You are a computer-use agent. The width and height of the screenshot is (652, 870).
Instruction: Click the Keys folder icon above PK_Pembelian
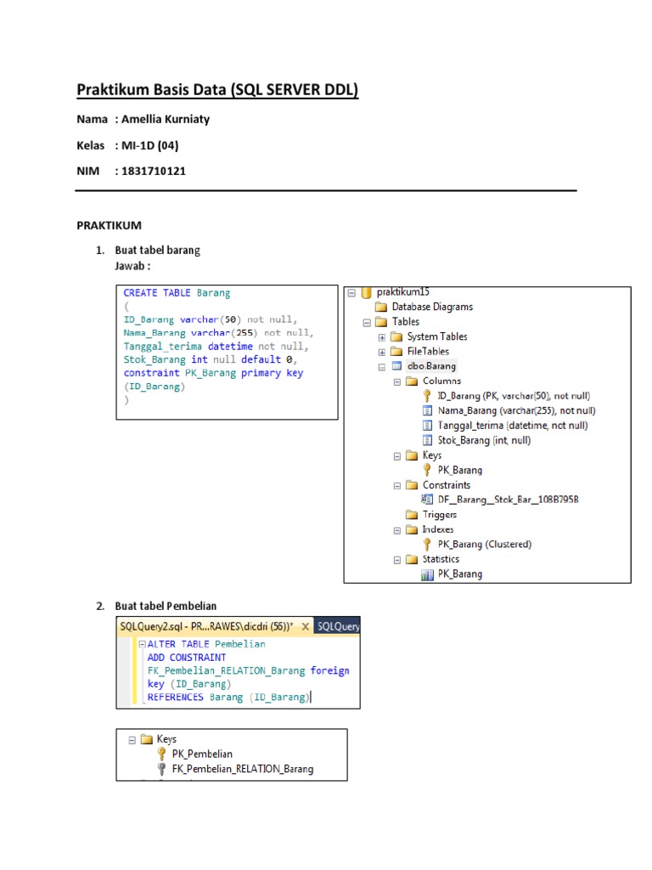pyautogui.click(x=146, y=739)
